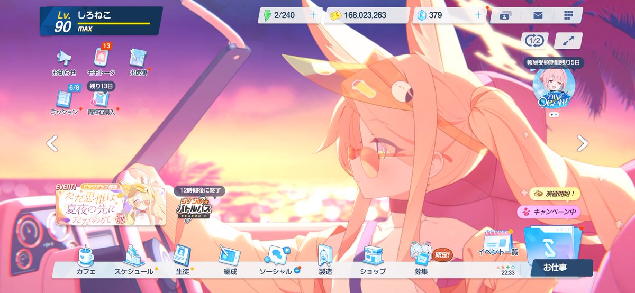This screenshot has width=635, height=293.
Task: Tap the yellow level experience bar
Action: click(x=114, y=23)
